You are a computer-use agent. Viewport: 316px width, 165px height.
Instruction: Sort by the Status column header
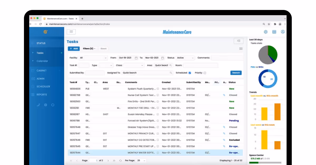coord(232,82)
